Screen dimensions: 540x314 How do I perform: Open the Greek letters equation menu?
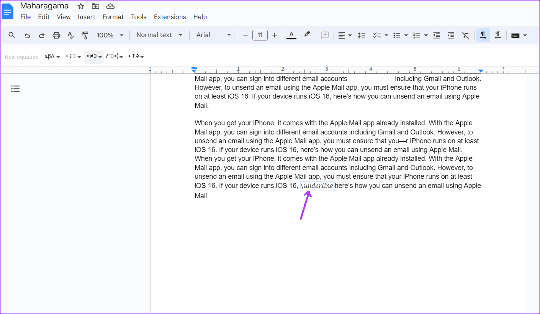coord(52,57)
